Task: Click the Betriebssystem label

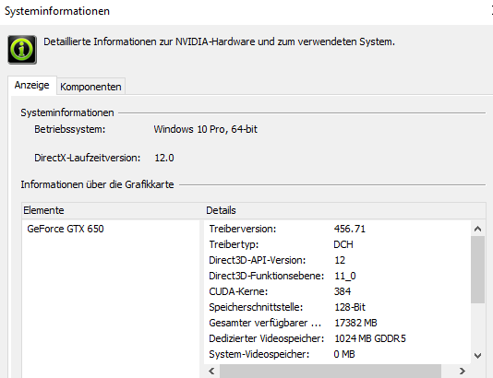Action: click(70, 129)
